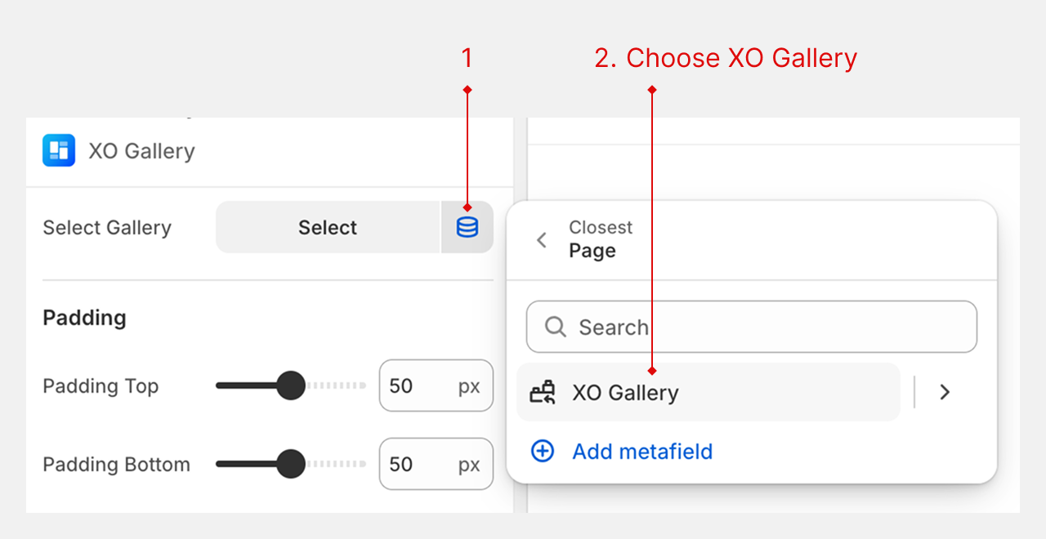Click the XO Gallery block title text
The image size is (1046, 539).
tap(141, 151)
